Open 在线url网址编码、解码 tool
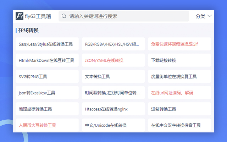Image resolution: width=227 pixels, height=142 pixels. pyautogui.click(x=179, y=93)
